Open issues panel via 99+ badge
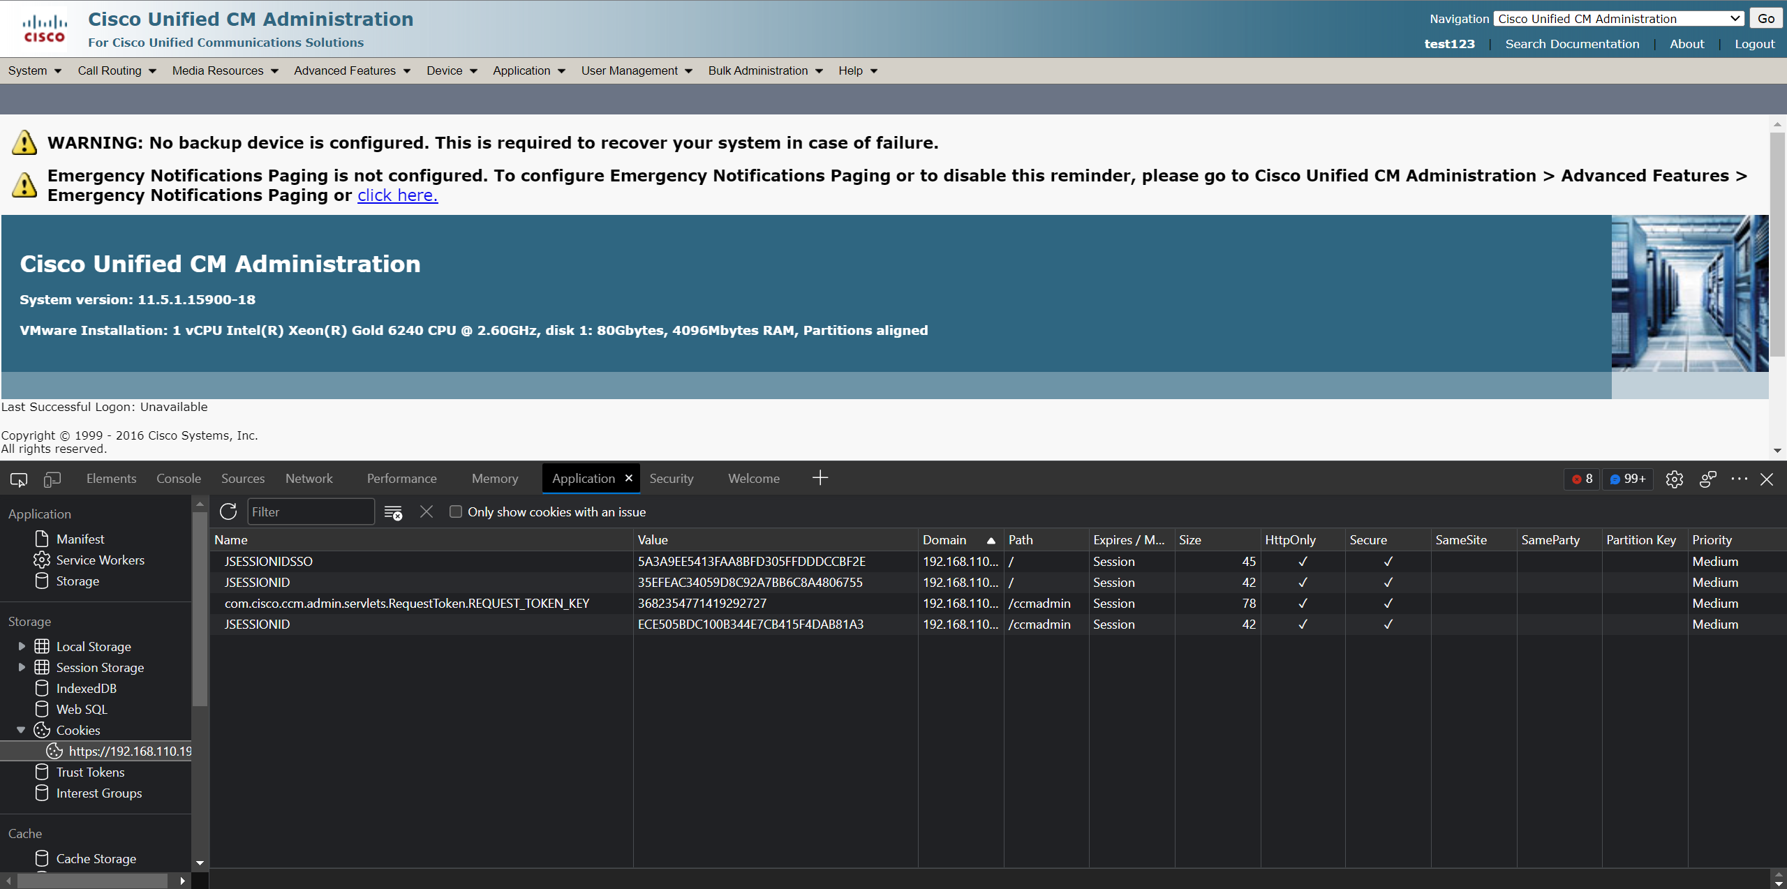 tap(1629, 479)
